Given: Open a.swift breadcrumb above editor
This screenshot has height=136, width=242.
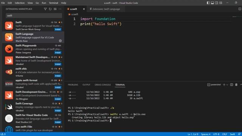Looking at the screenshot, I should tap(73, 14).
